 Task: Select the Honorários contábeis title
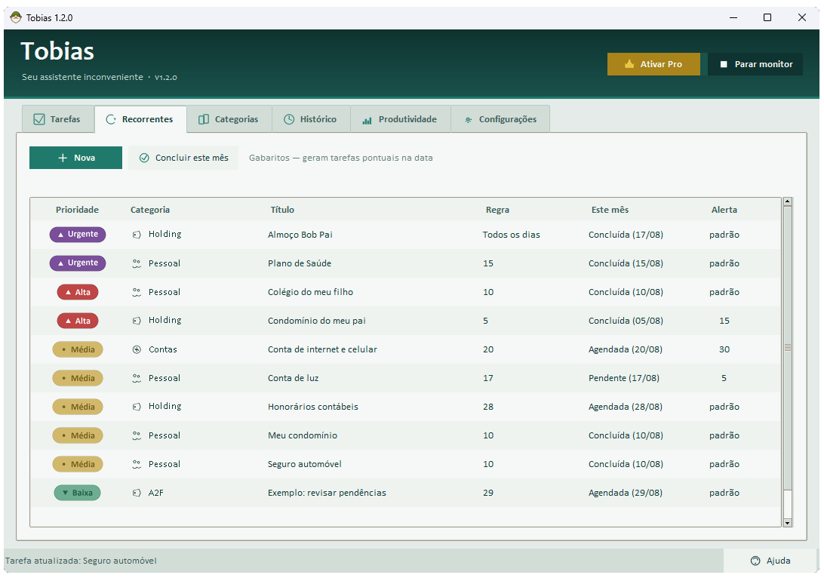click(x=312, y=407)
